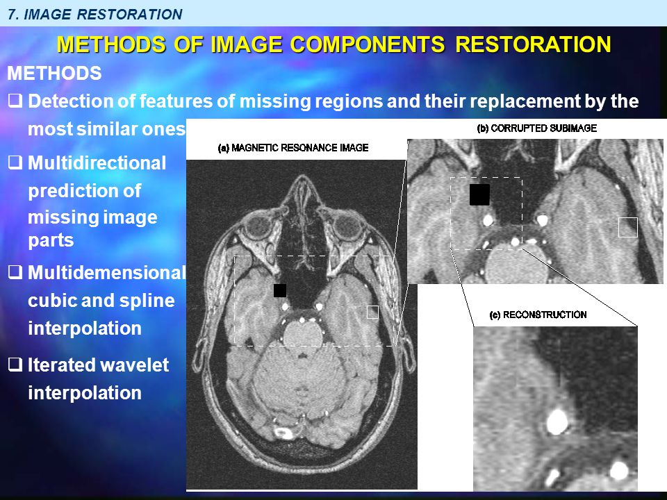Click the word 'Multidemensional'
The width and height of the screenshot is (667, 500).
107,272
